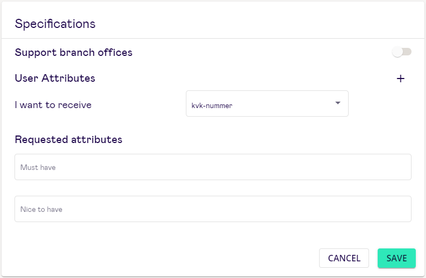Cancel the Specifications dialog
This screenshot has width=426, height=278.
coord(344,258)
